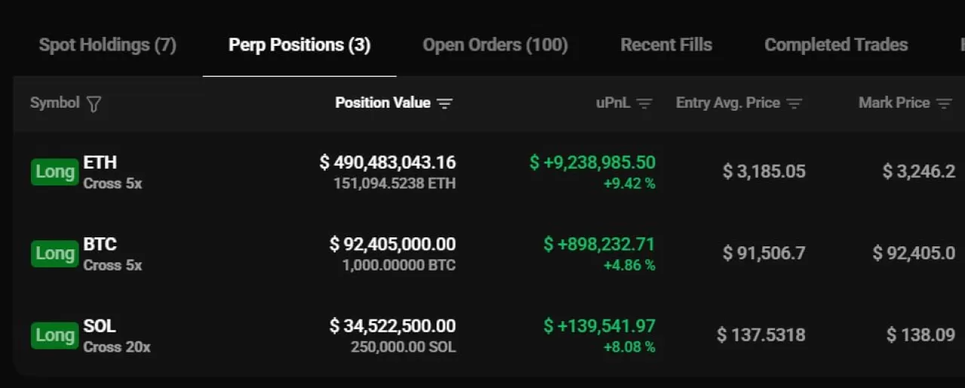Switch to Open Orders (100) tab
Screen dimensions: 965x388
coord(495,45)
